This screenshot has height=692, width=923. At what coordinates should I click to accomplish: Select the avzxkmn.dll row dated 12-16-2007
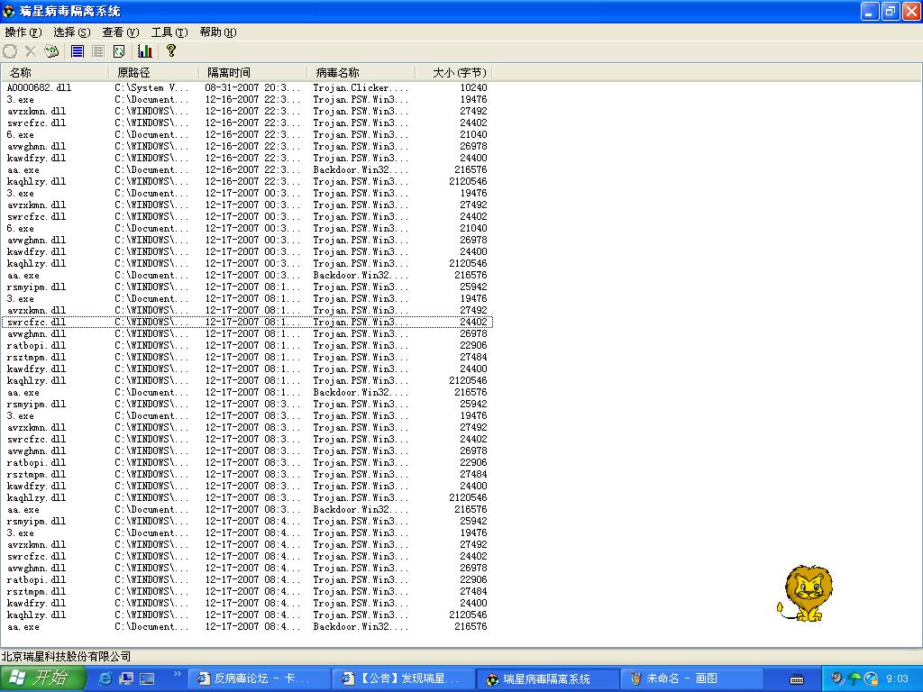click(247, 111)
